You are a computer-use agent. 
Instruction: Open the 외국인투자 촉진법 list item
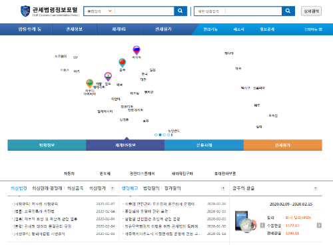pyautogui.click(x=34, y=211)
